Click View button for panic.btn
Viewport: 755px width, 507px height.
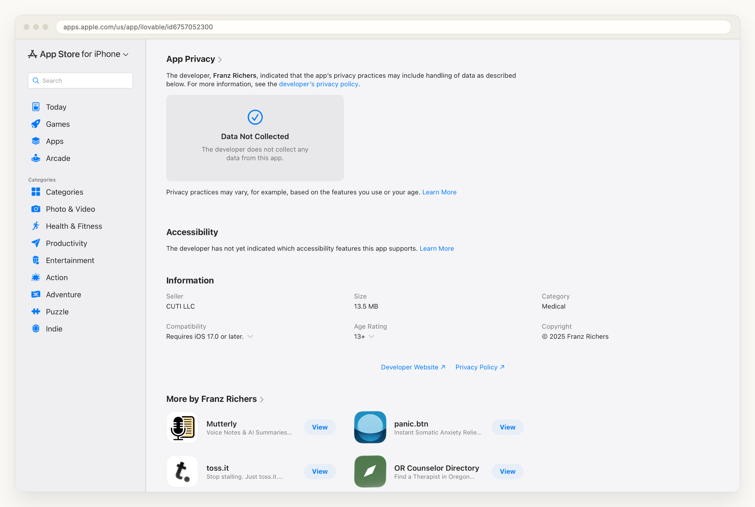coord(508,427)
